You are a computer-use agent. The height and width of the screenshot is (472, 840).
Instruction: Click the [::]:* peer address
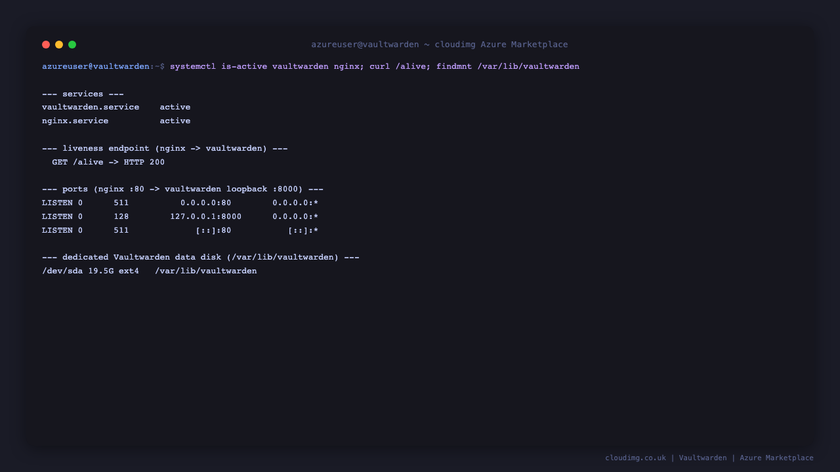tap(303, 230)
